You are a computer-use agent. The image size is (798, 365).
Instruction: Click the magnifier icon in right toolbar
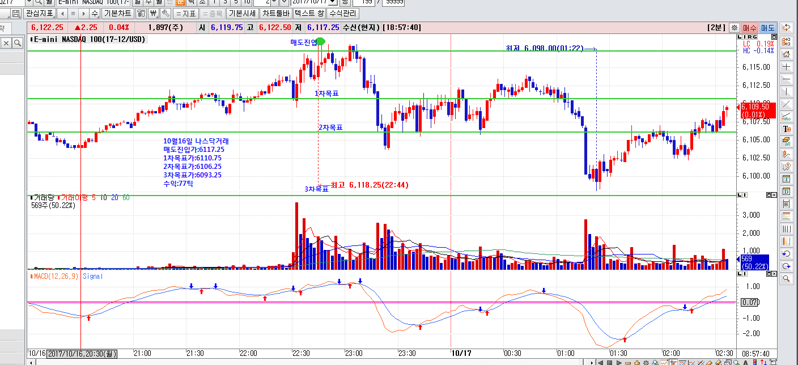click(786, 278)
